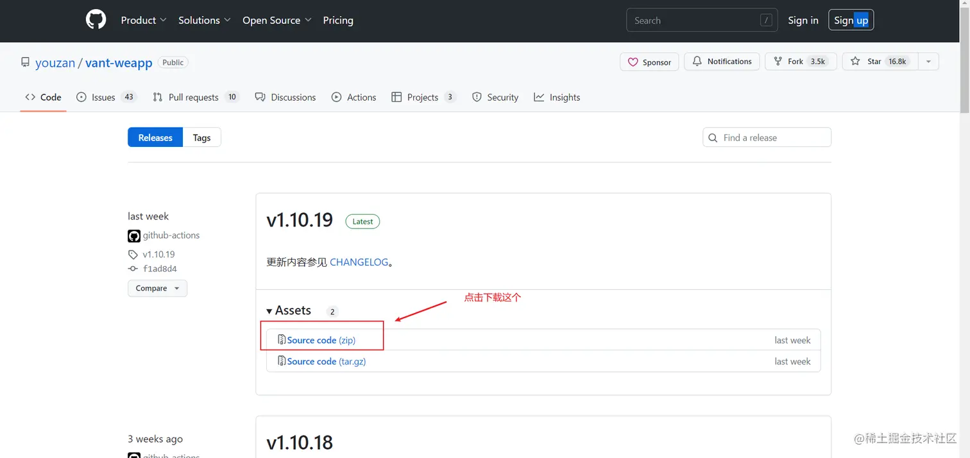Open the youzan owner link
The width and height of the screenshot is (970, 458).
[x=55, y=63]
